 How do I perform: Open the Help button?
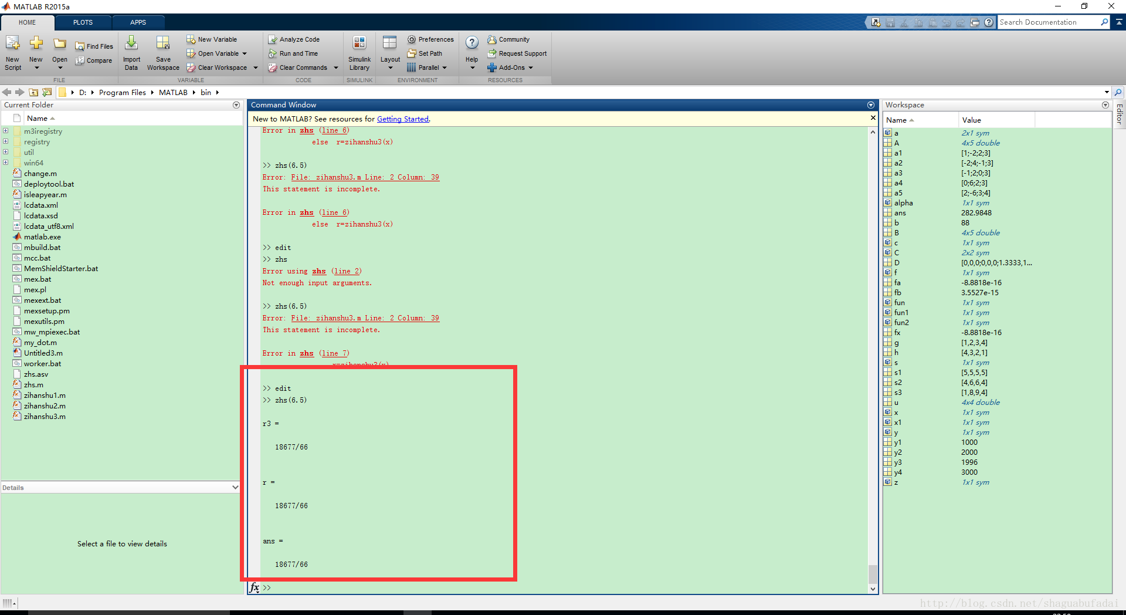tap(472, 53)
